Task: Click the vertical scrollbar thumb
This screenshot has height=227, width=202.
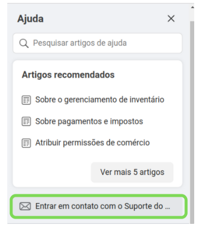Action: (192, 122)
